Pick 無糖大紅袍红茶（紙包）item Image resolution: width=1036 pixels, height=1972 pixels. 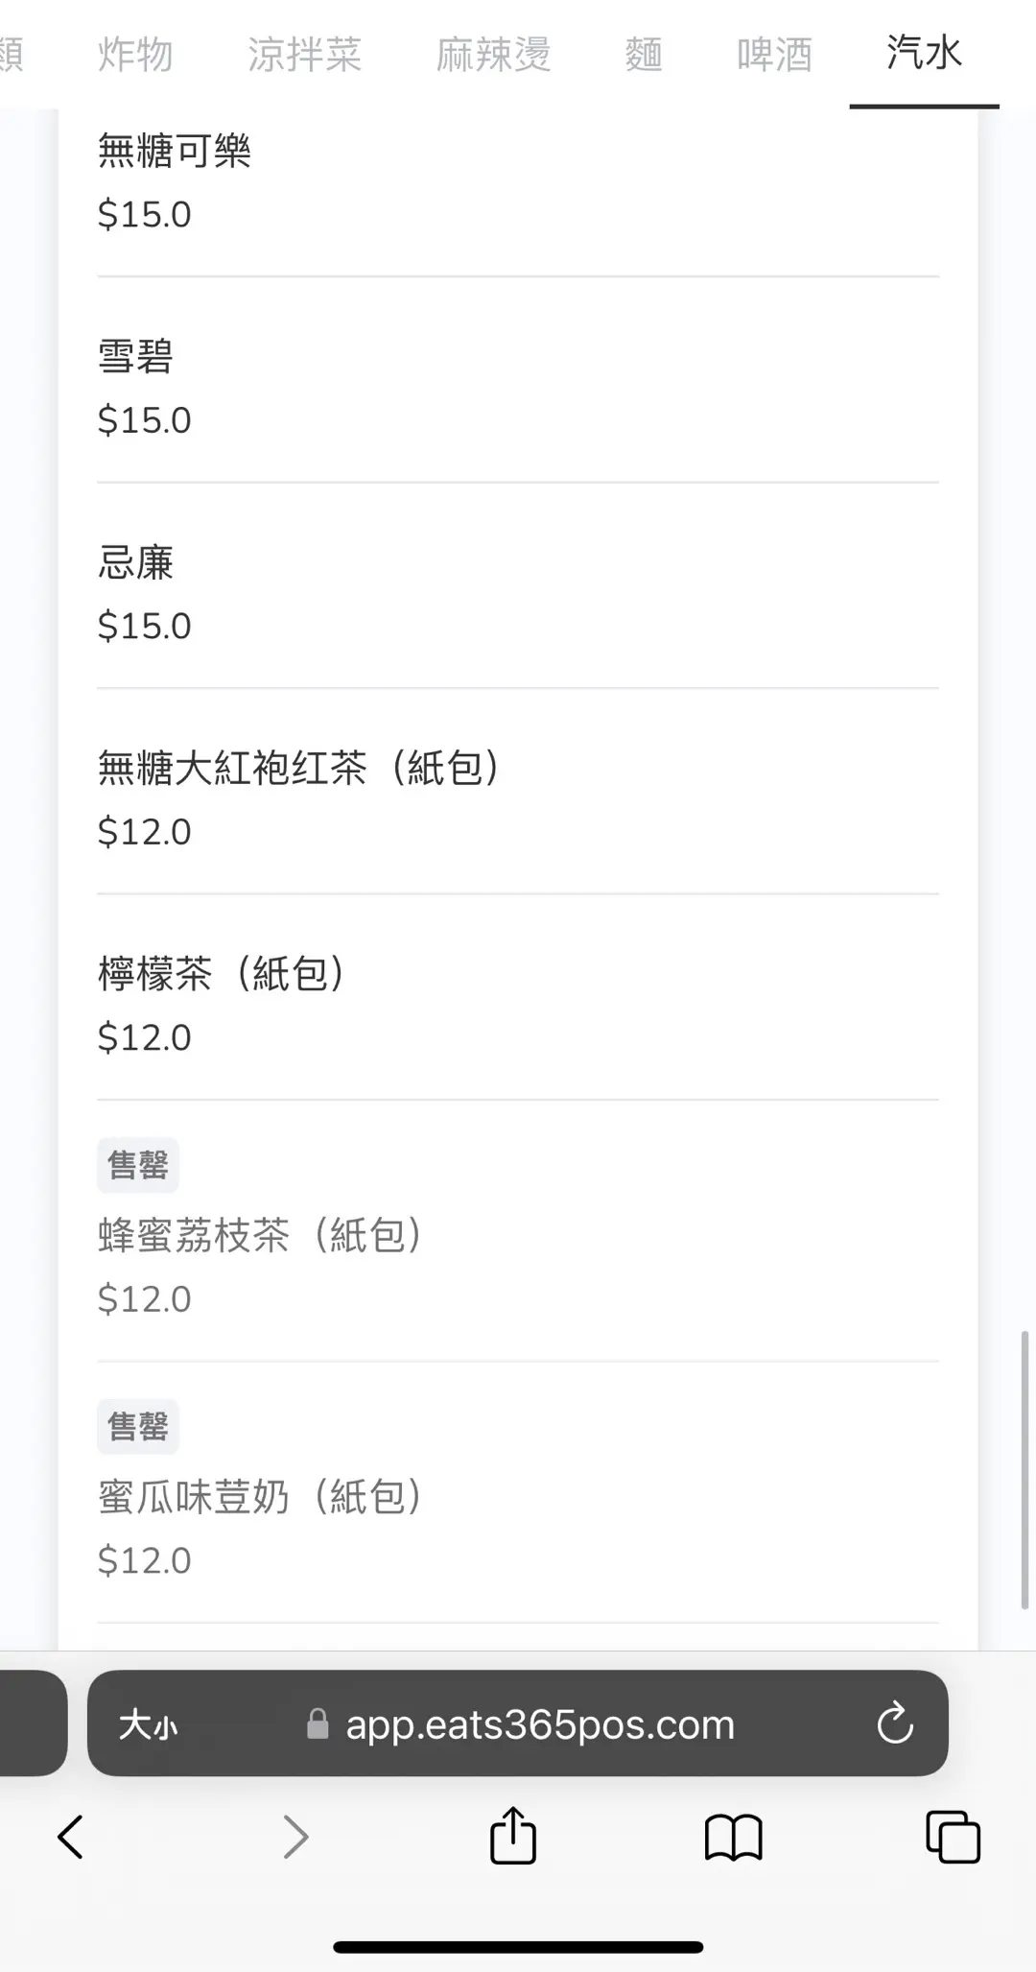tap(298, 768)
